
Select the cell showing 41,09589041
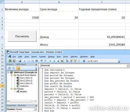102,34
